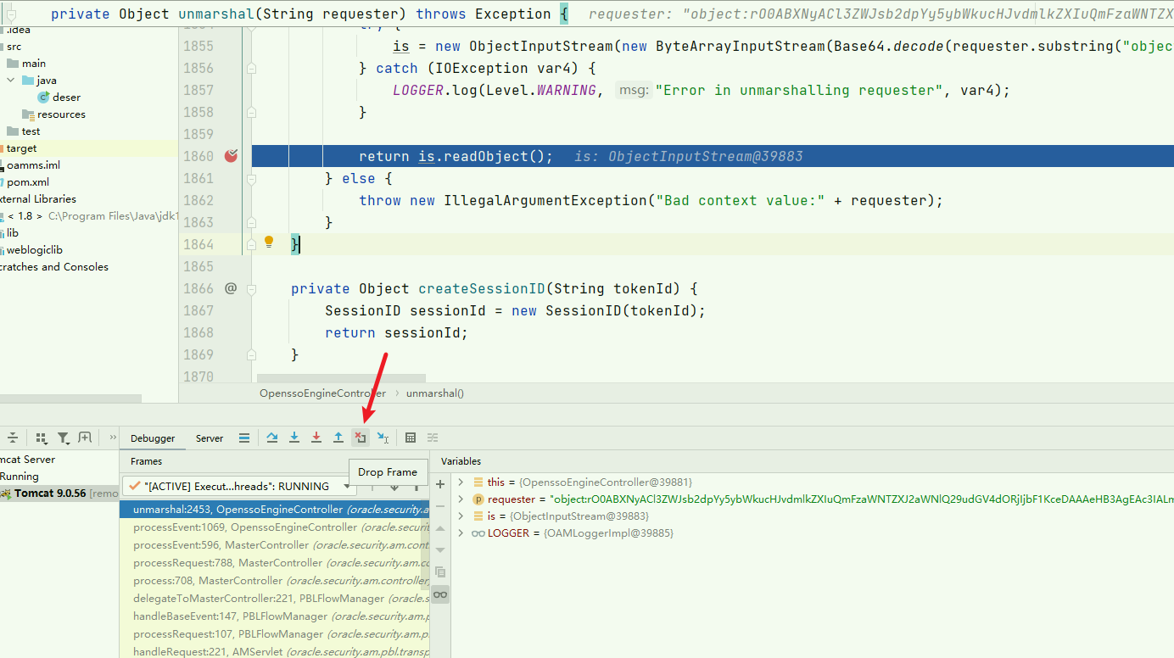
Task: Click the Frames panel header
Action: click(146, 461)
